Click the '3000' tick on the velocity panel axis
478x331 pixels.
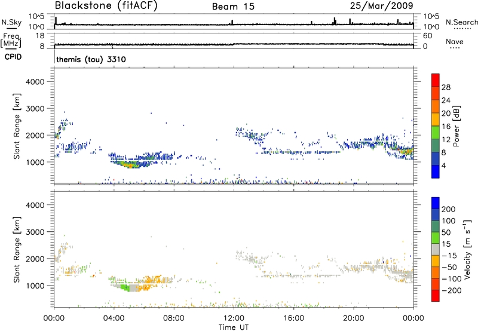coord(35,232)
